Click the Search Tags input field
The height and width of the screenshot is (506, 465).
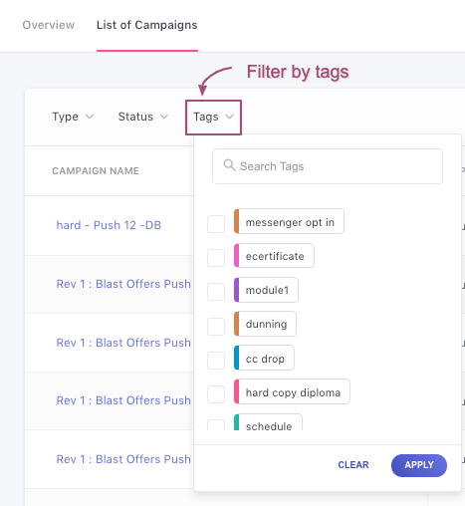[328, 166]
